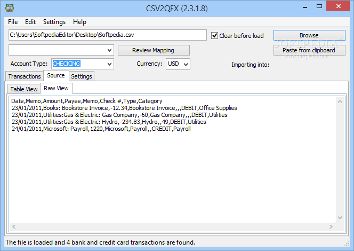Screen dimensions: 354x251
Task: Click the vertical scrollbar up arrow
Action: click(x=340, y=101)
